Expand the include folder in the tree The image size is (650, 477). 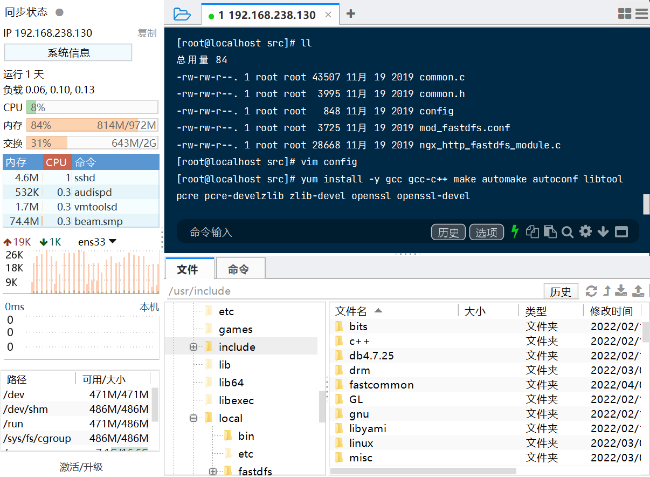pos(193,347)
